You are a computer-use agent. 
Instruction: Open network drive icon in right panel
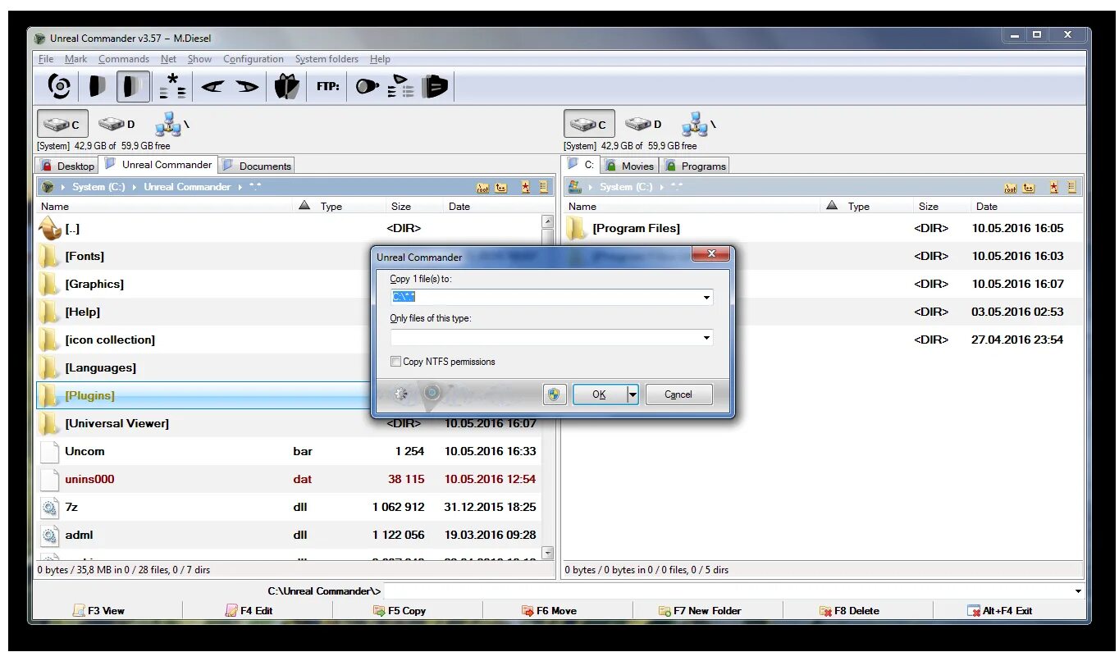[x=698, y=125]
